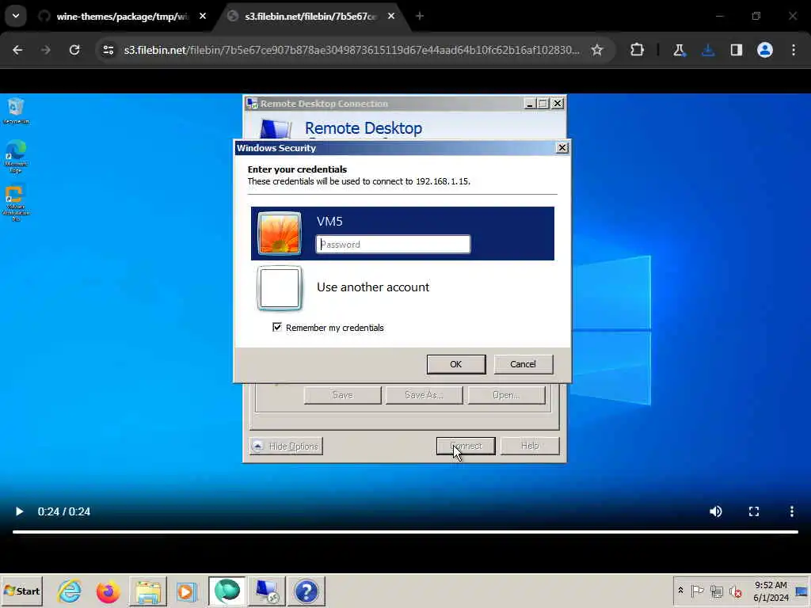Click Open in Remote Desktop Connection
This screenshot has width=811, height=608.
click(x=506, y=395)
